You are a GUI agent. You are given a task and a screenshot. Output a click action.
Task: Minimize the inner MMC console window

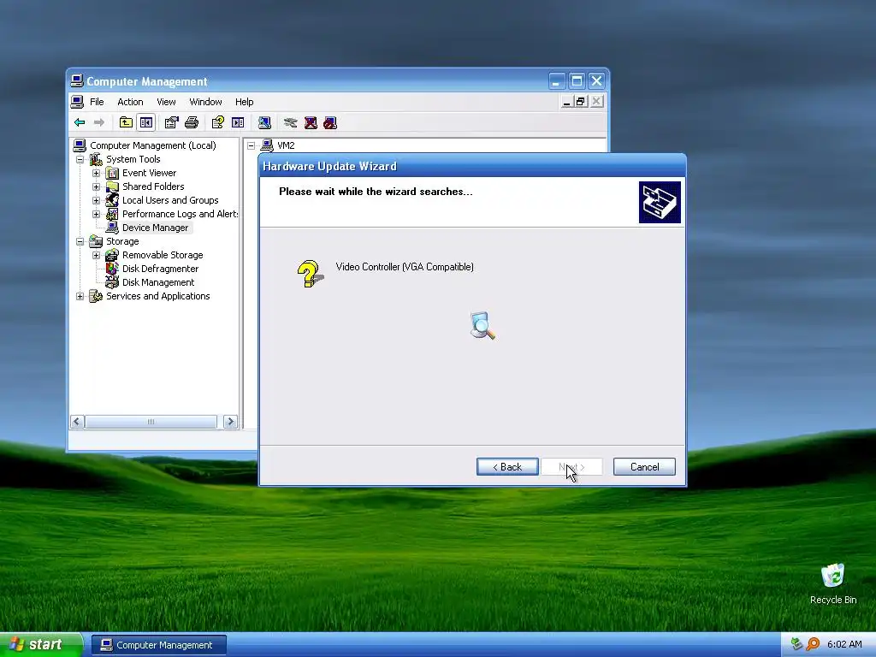pyautogui.click(x=566, y=102)
